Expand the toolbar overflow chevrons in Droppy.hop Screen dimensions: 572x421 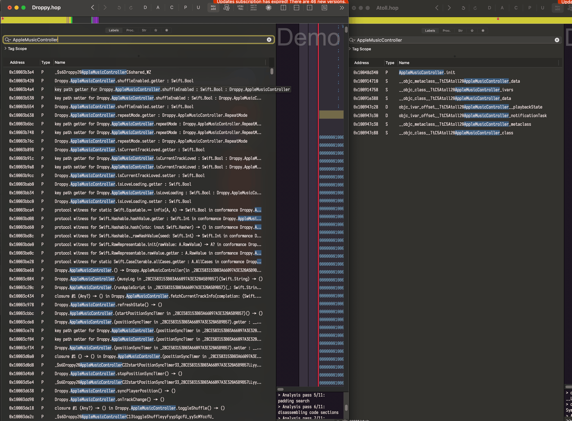tap(342, 8)
